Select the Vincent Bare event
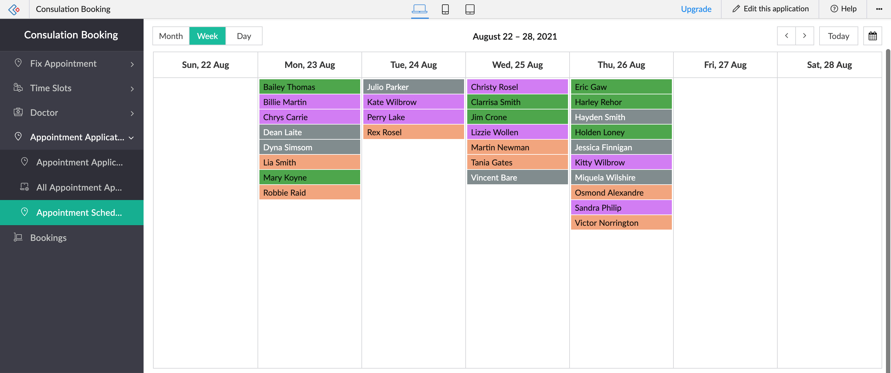 pyautogui.click(x=518, y=177)
